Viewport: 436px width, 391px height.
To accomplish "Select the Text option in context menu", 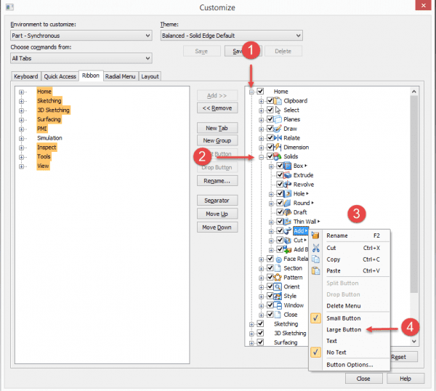I will (332, 341).
